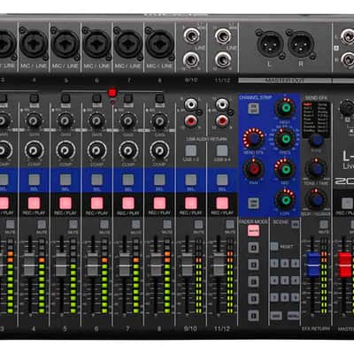Adjust the SEND EFX knob
Viewport: 354px width, 354px height.
click(253, 139)
